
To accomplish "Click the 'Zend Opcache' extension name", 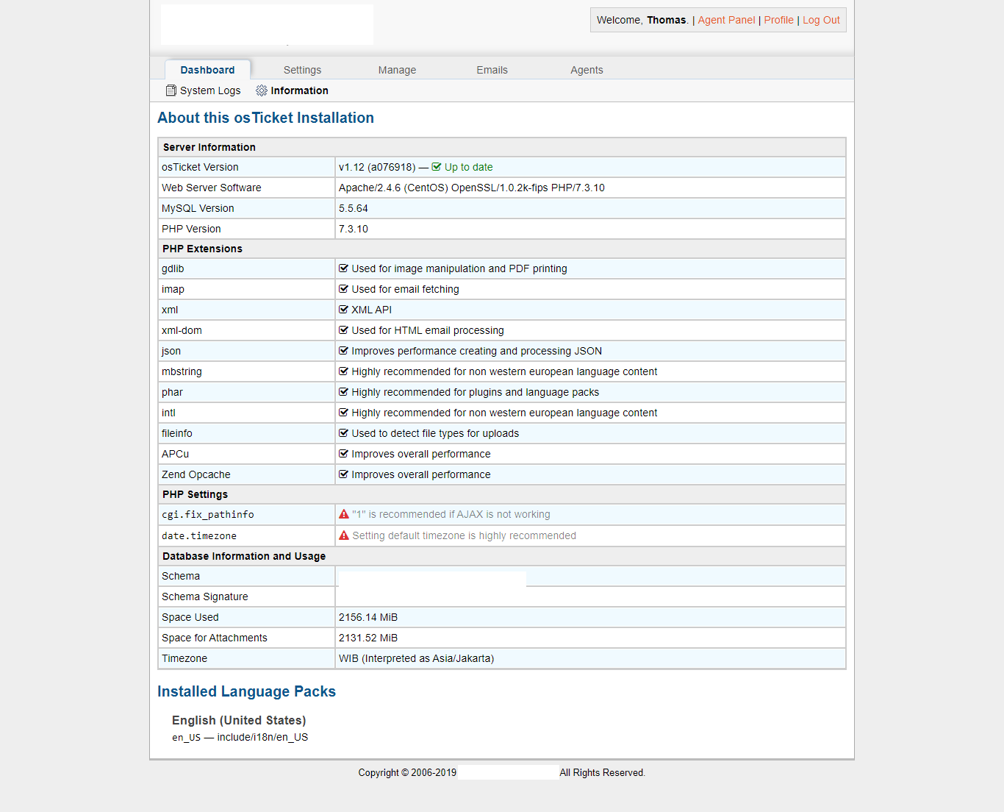I will point(196,474).
